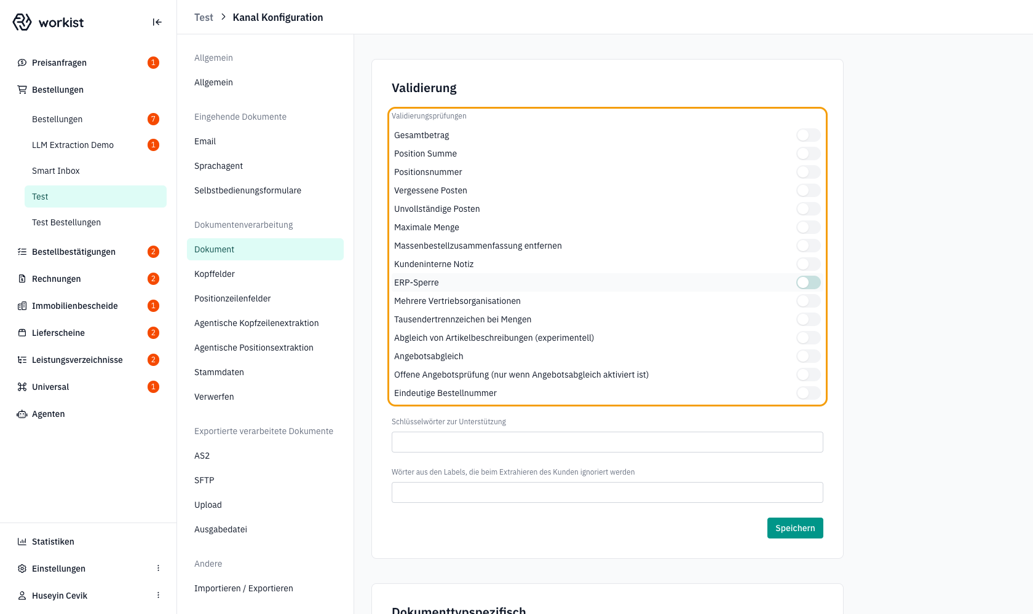Open the Upload export settings
This screenshot has width=1033, height=614.
click(265, 505)
